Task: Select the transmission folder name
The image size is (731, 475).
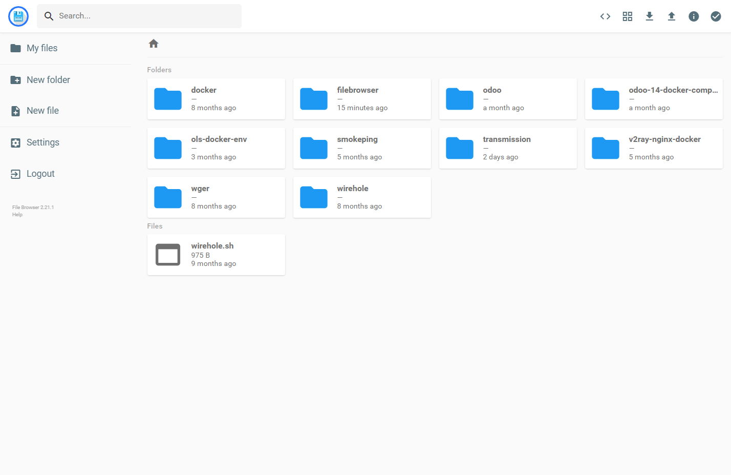Action: (x=507, y=139)
